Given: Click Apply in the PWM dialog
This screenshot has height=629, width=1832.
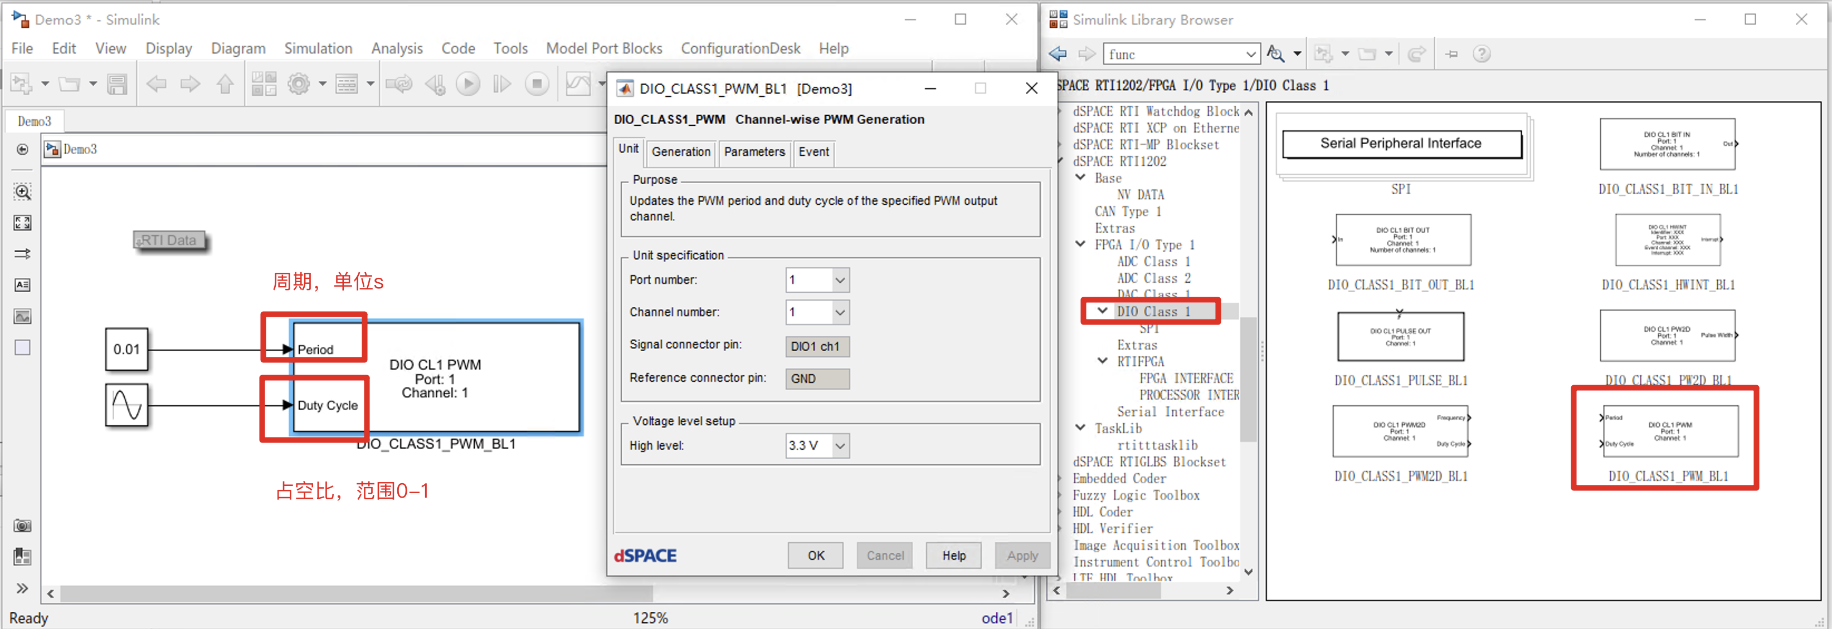Looking at the screenshot, I should (1022, 556).
